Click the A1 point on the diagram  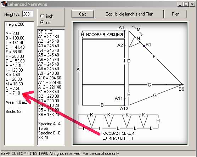tap(124, 31)
